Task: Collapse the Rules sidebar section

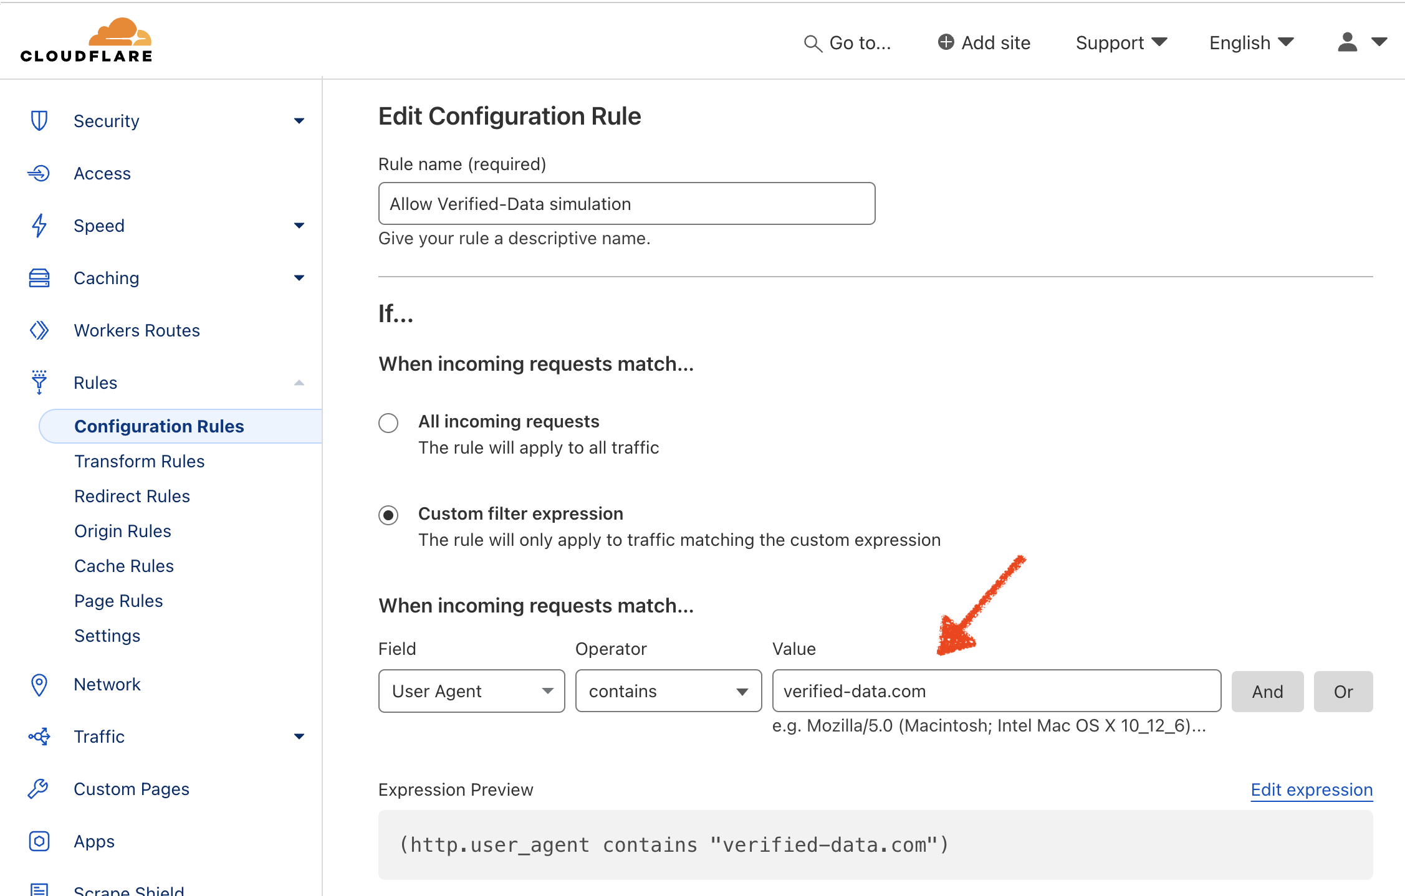Action: point(299,383)
